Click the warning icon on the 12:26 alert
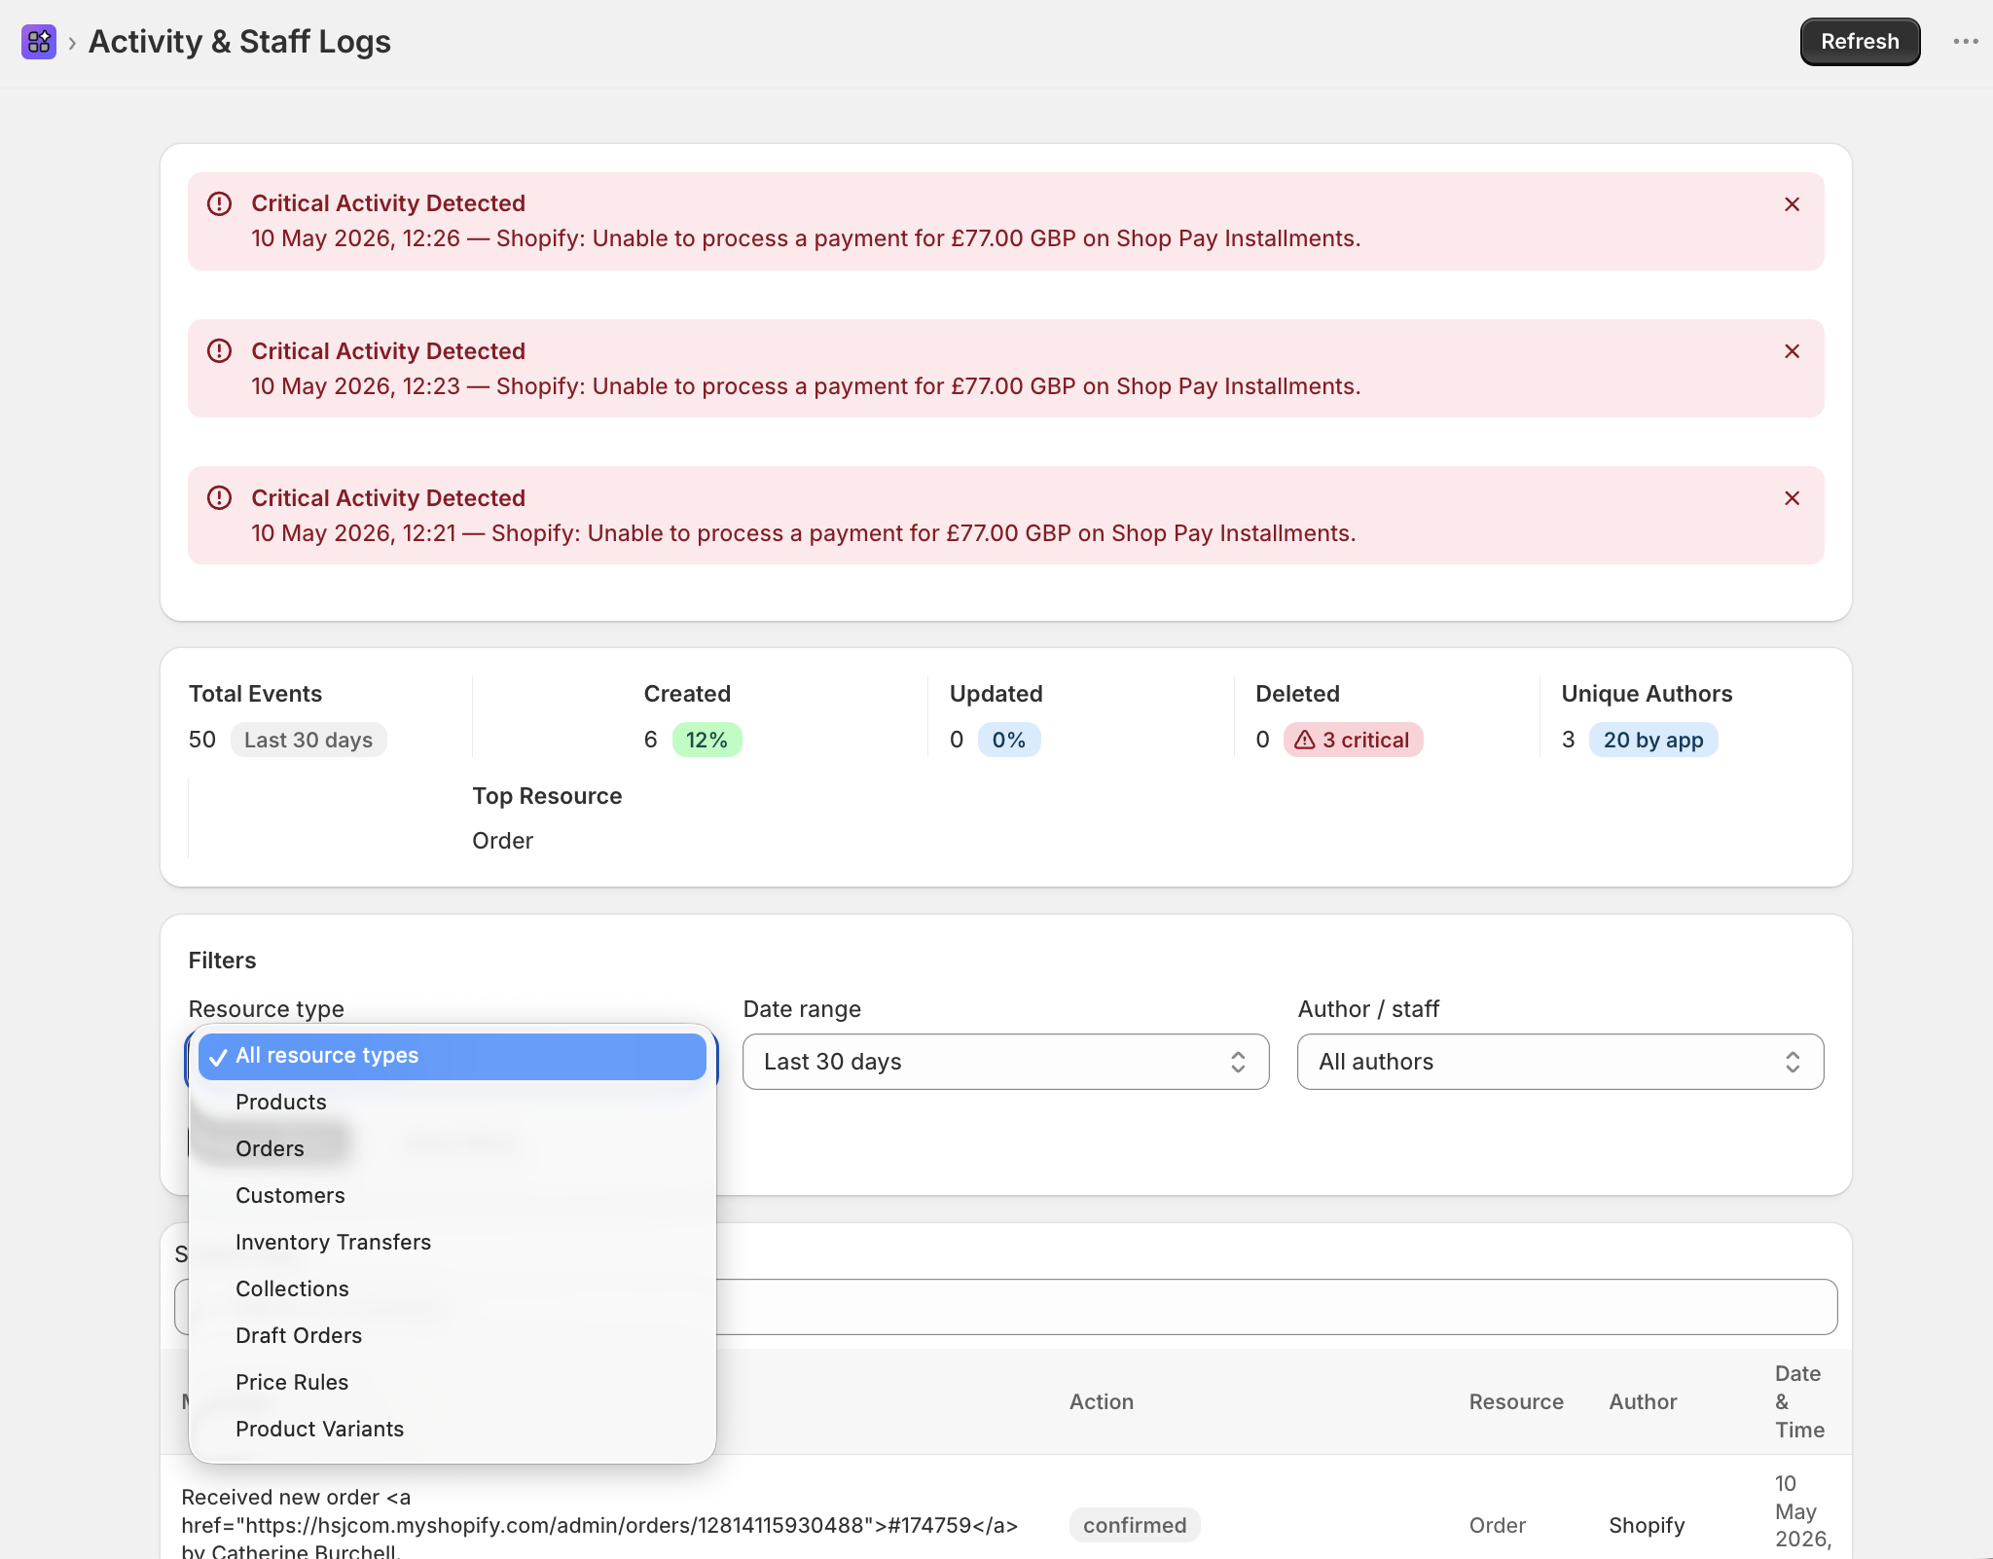This screenshot has height=1559, width=1993. point(220,203)
